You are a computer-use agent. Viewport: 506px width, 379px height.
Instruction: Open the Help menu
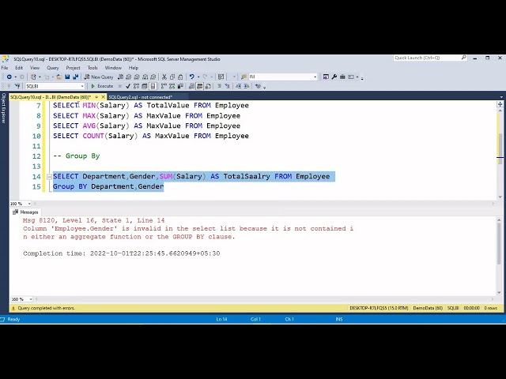(134, 68)
